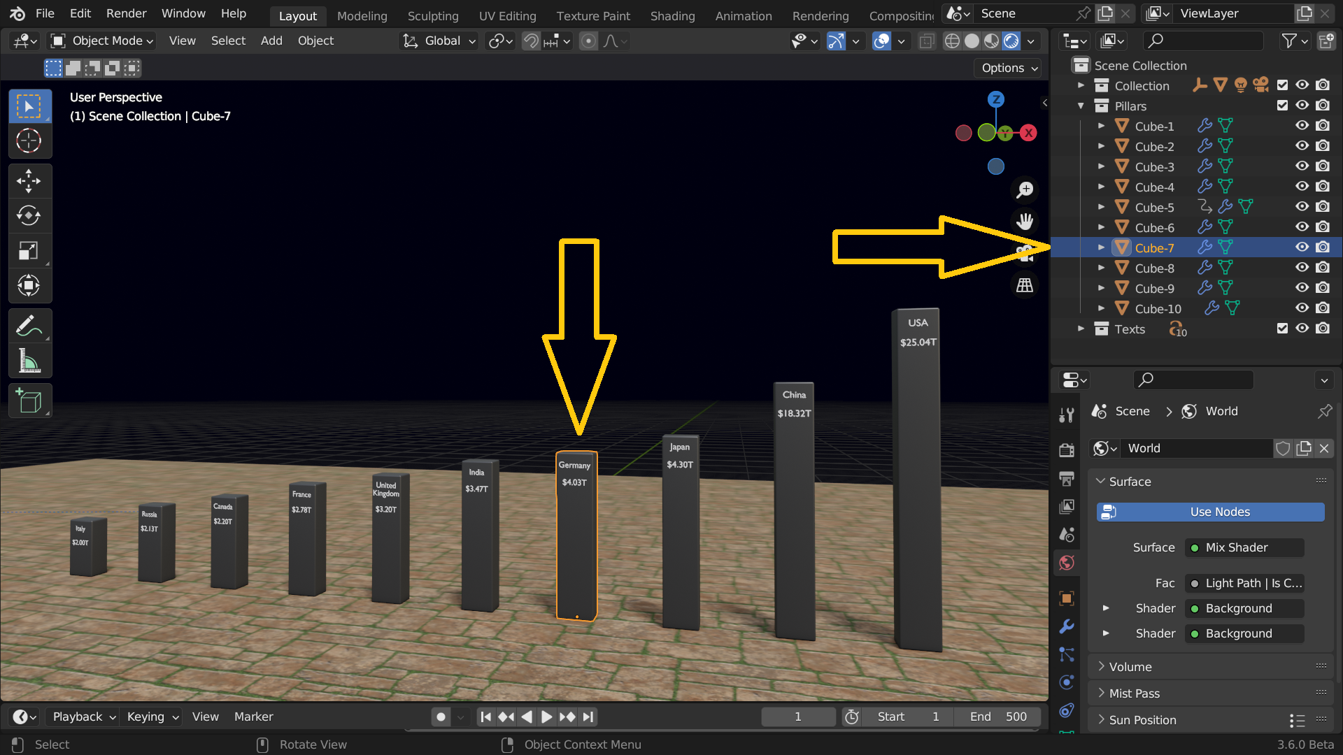1343x755 pixels.
Task: Play the animation forward
Action: [546, 717]
